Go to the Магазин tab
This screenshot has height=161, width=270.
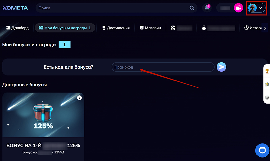point(150,28)
